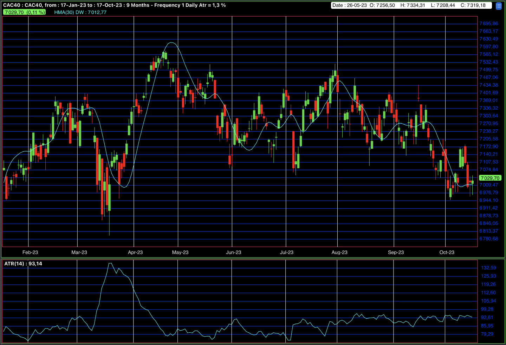This screenshot has height=345, width=506.
Task: Click the 6878,73 price axis label
Action: tap(489, 216)
